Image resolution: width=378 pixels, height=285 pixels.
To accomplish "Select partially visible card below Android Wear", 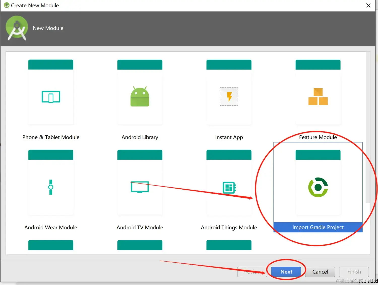I will click(51, 245).
